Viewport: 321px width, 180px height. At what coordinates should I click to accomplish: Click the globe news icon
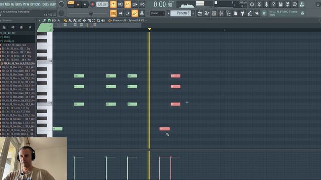pyautogui.click(x=302, y=13)
